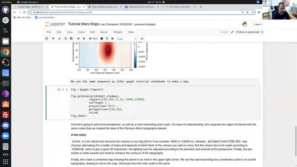Click the zoom magnifier icon in address bar

(x=243, y=13)
